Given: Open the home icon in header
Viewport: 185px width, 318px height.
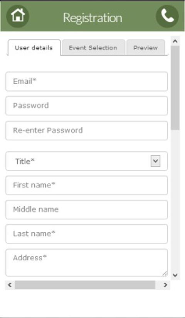Looking at the screenshot, I should [x=18, y=16].
